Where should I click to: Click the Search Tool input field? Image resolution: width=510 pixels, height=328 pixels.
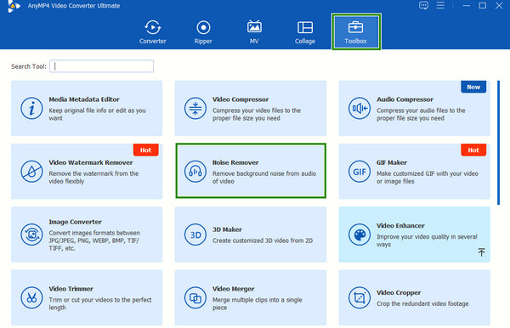(101, 66)
